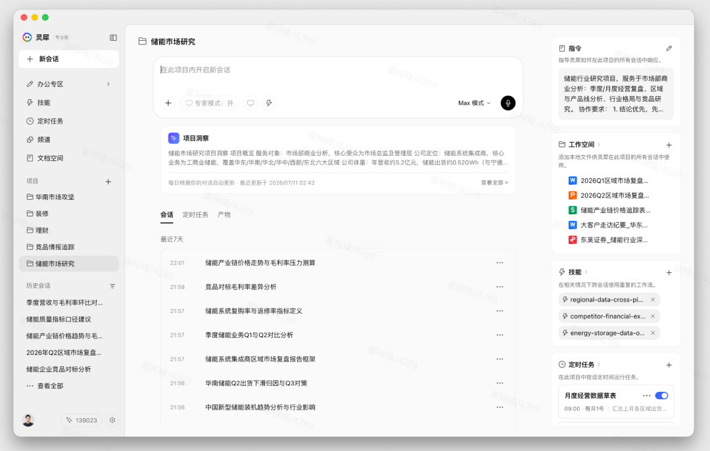The width and height of the screenshot is (710, 451).
Task: Start a new chat with 新会话
Action: (69, 59)
